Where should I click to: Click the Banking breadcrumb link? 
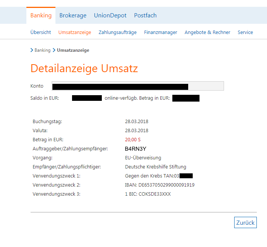[42, 50]
